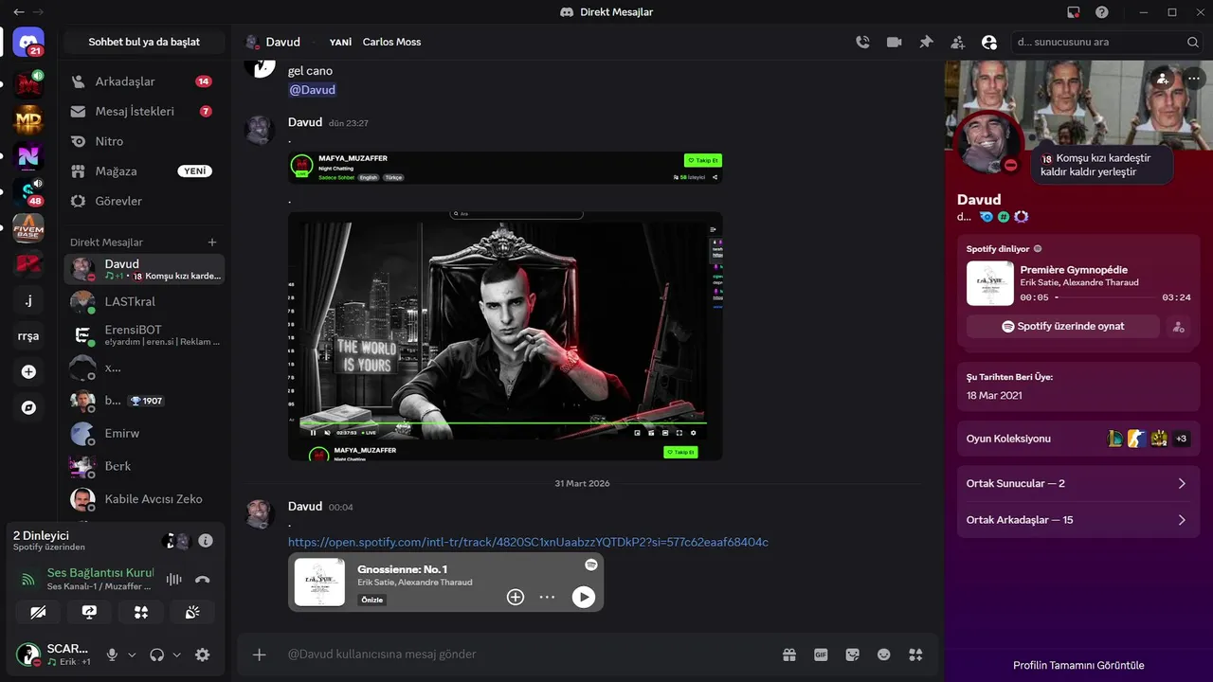Deafen with headphones icon

coord(157,655)
